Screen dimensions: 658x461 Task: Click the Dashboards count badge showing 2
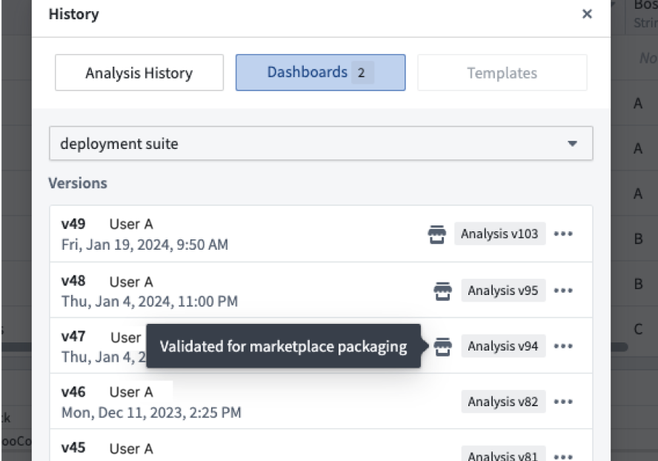click(x=362, y=73)
